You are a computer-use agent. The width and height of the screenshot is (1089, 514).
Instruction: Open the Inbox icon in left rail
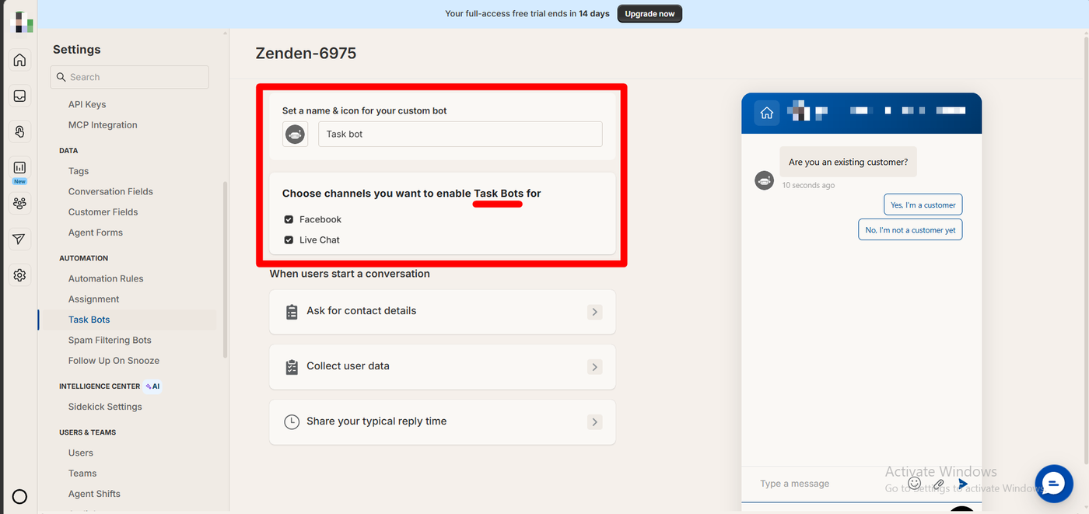pyautogui.click(x=19, y=96)
